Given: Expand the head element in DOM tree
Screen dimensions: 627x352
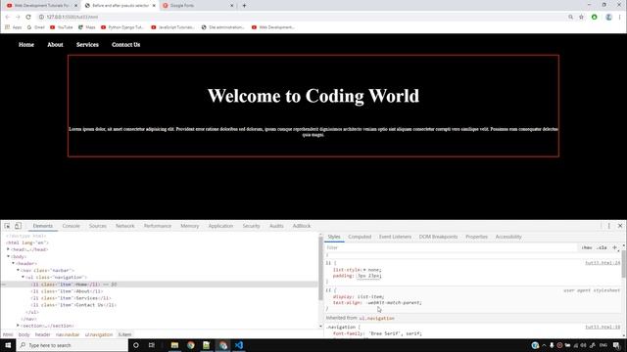Looking at the screenshot, I should point(8,249).
